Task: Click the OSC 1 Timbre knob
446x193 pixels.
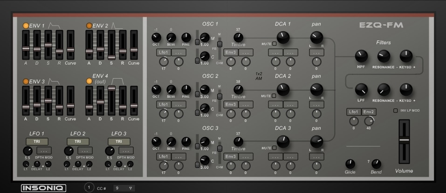Action: [238, 38]
